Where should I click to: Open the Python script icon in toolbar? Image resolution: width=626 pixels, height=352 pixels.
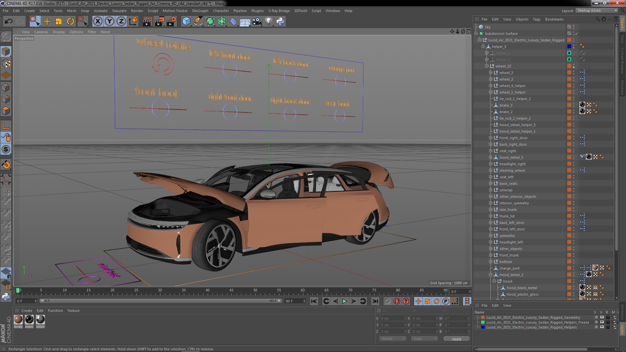point(280,22)
